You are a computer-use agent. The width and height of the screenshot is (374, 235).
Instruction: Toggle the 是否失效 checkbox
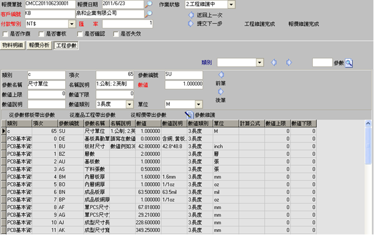pyautogui.click(x=116, y=34)
